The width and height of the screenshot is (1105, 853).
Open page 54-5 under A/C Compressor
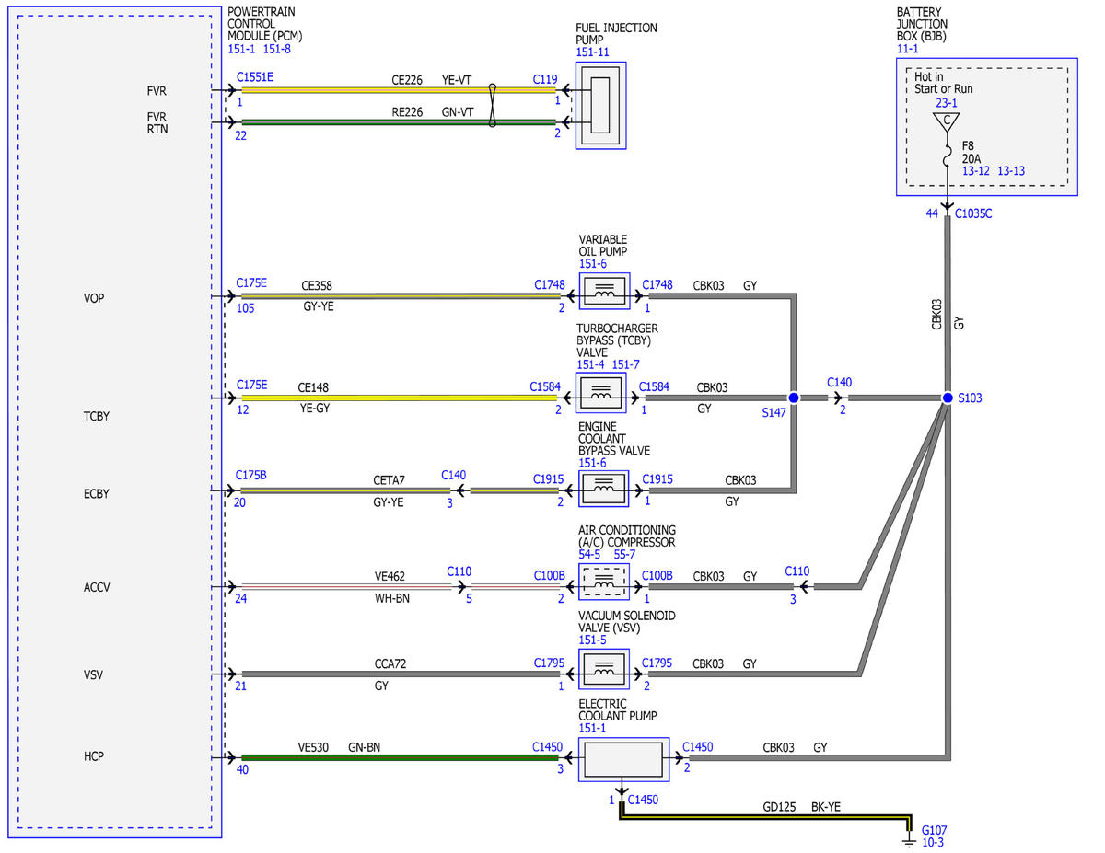click(589, 555)
